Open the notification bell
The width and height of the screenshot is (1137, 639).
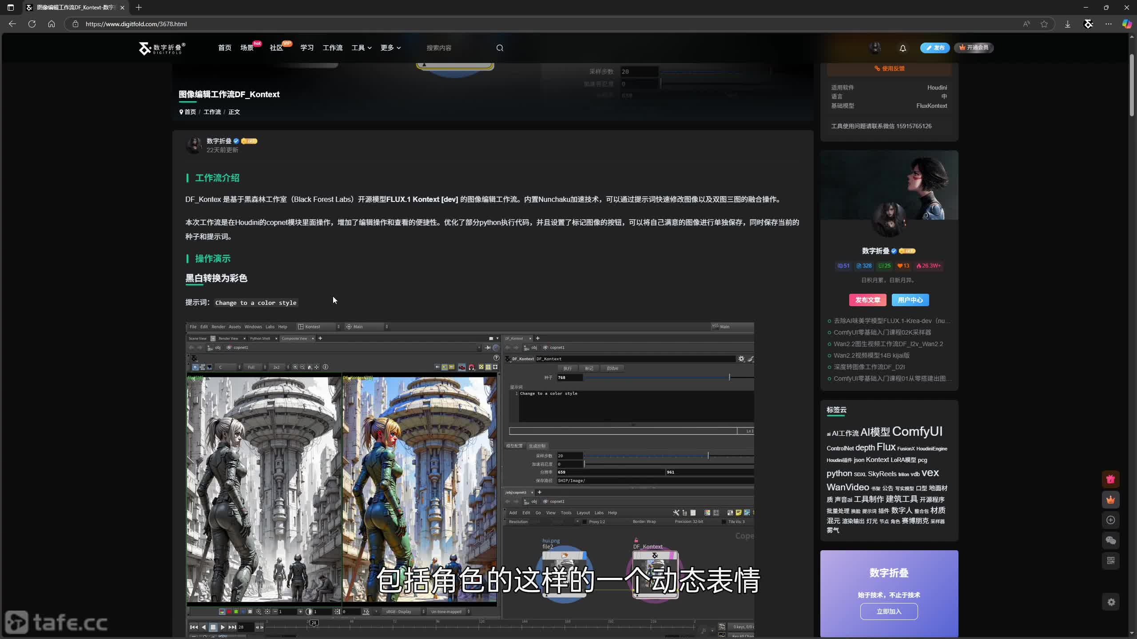tap(902, 48)
